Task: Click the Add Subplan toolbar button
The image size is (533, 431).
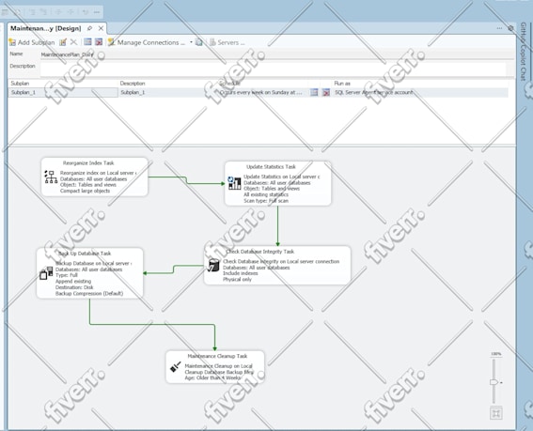Action: tap(32, 42)
